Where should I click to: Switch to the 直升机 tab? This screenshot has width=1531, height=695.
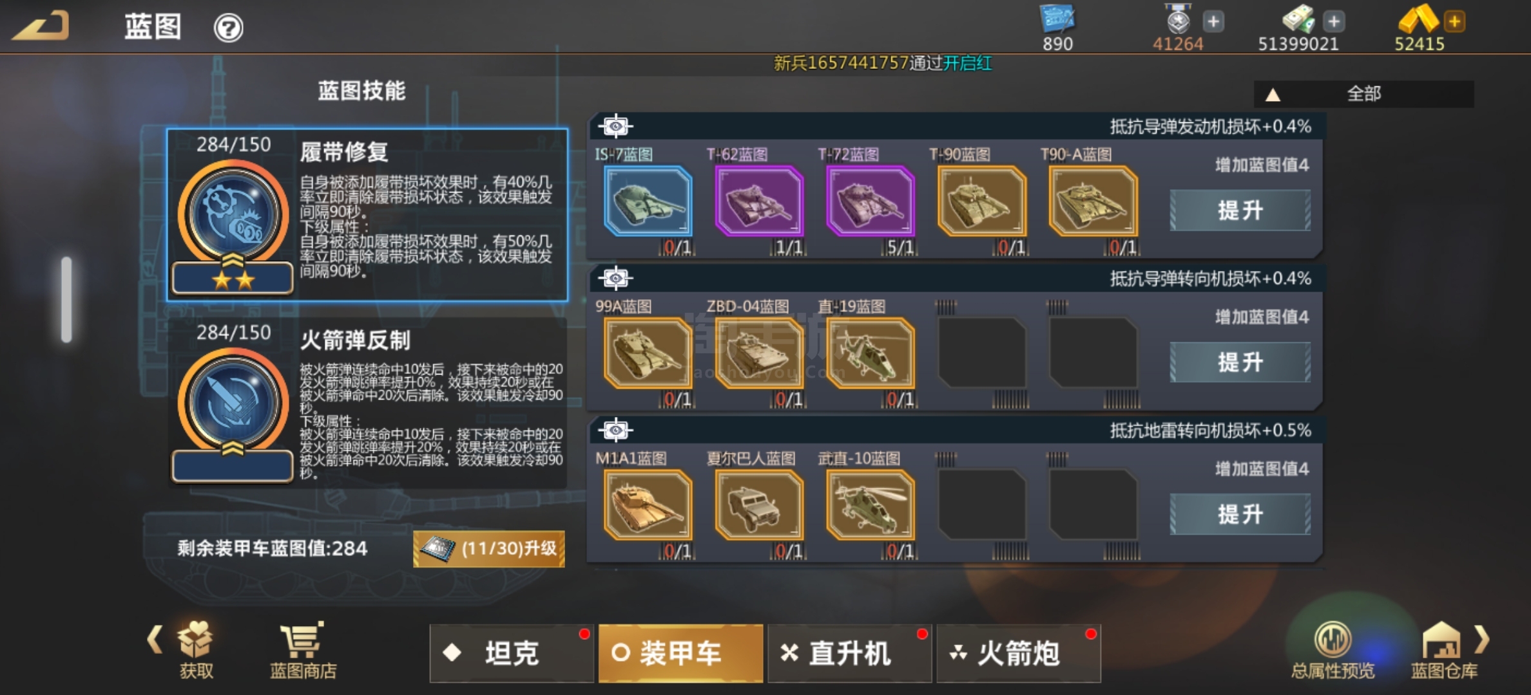(849, 653)
